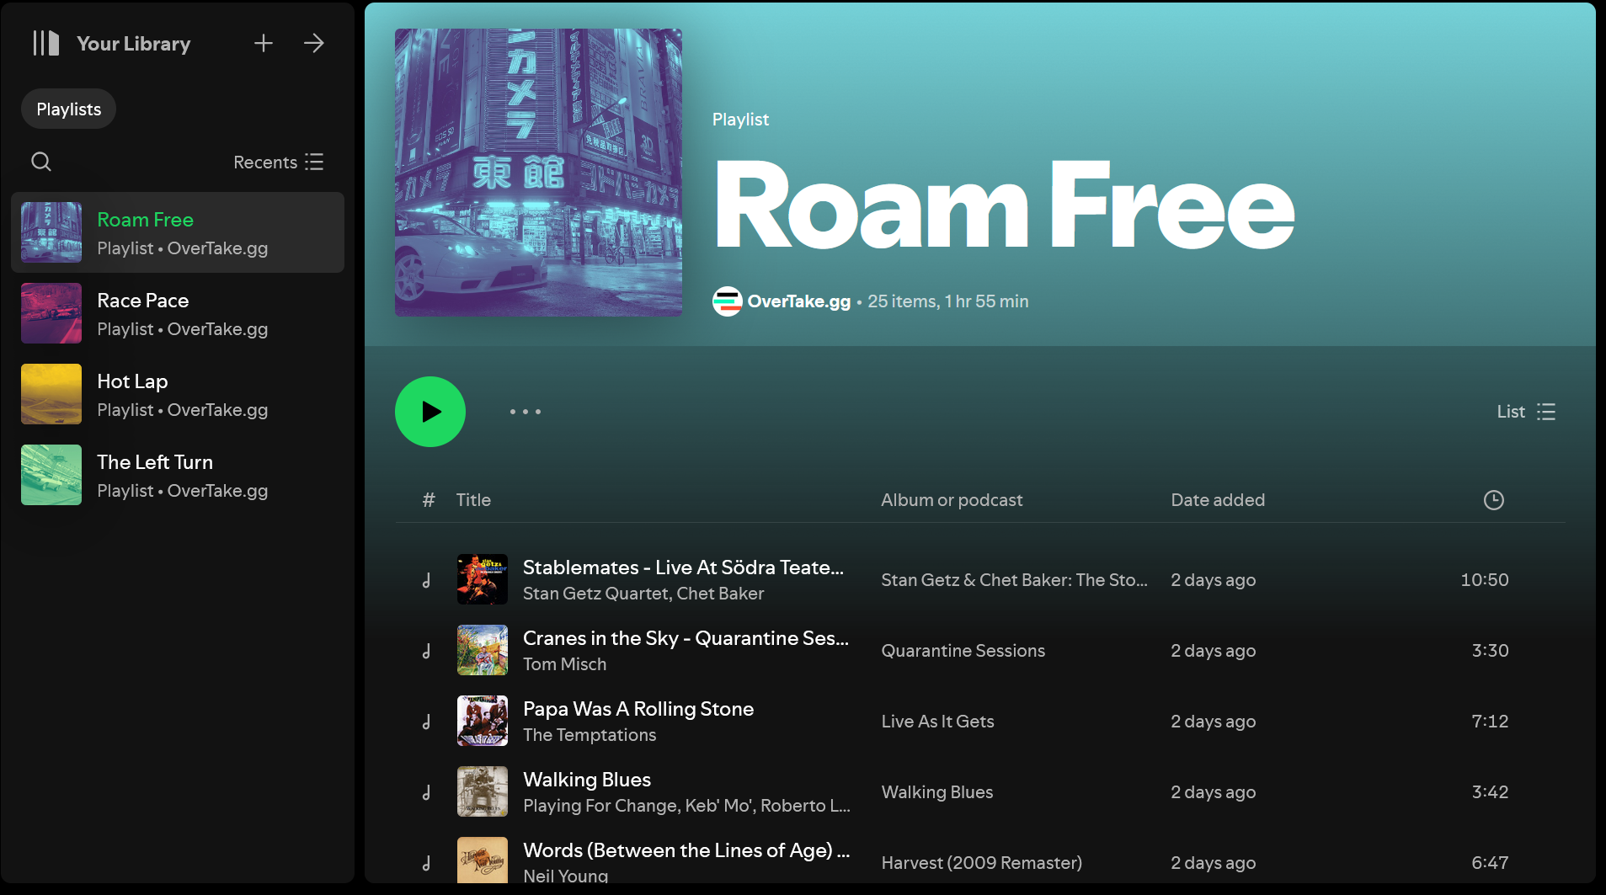Play the Roam Free playlist
The height and width of the screenshot is (895, 1606).
(430, 412)
